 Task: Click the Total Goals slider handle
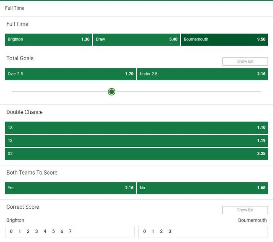point(112,92)
